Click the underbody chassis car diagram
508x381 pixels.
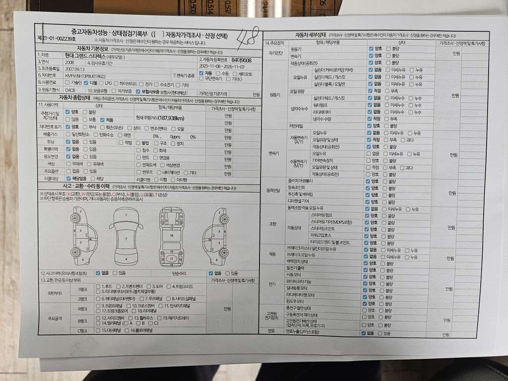[x=172, y=236]
